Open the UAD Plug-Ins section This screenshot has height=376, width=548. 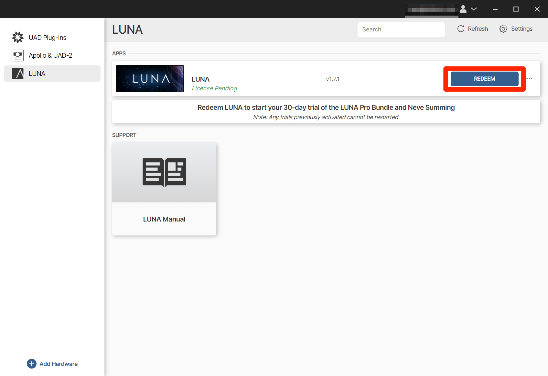[52, 38]
